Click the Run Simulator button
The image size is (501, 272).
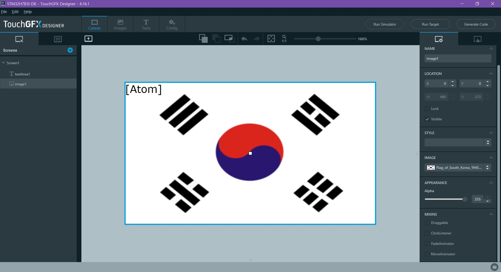pos(385,24)
